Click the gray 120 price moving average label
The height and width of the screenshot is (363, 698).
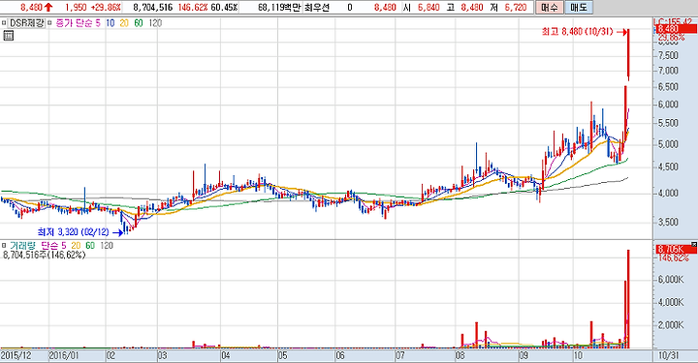155,23
